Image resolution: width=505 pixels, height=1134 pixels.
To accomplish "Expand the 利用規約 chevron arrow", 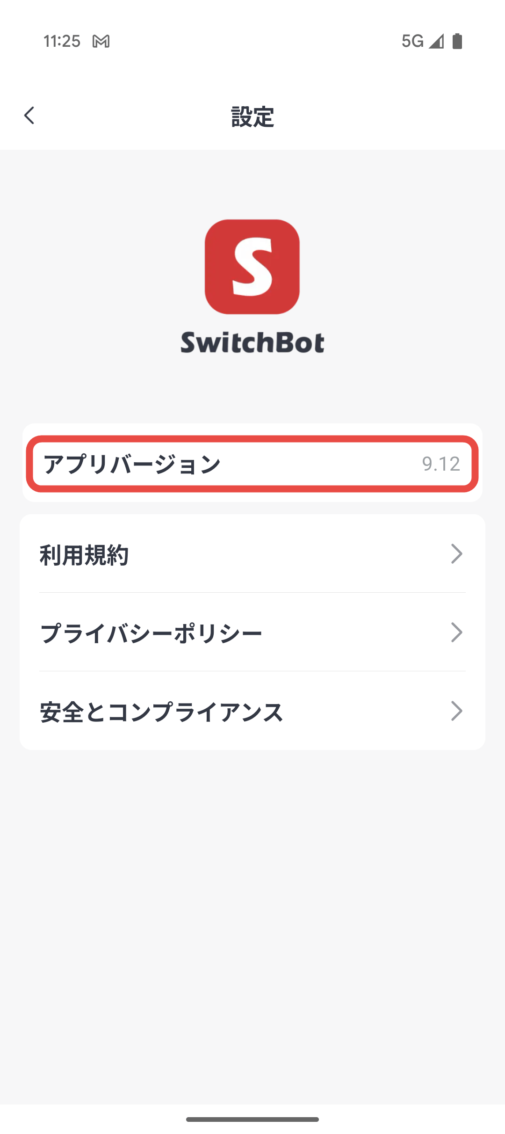I will [456, 554].
